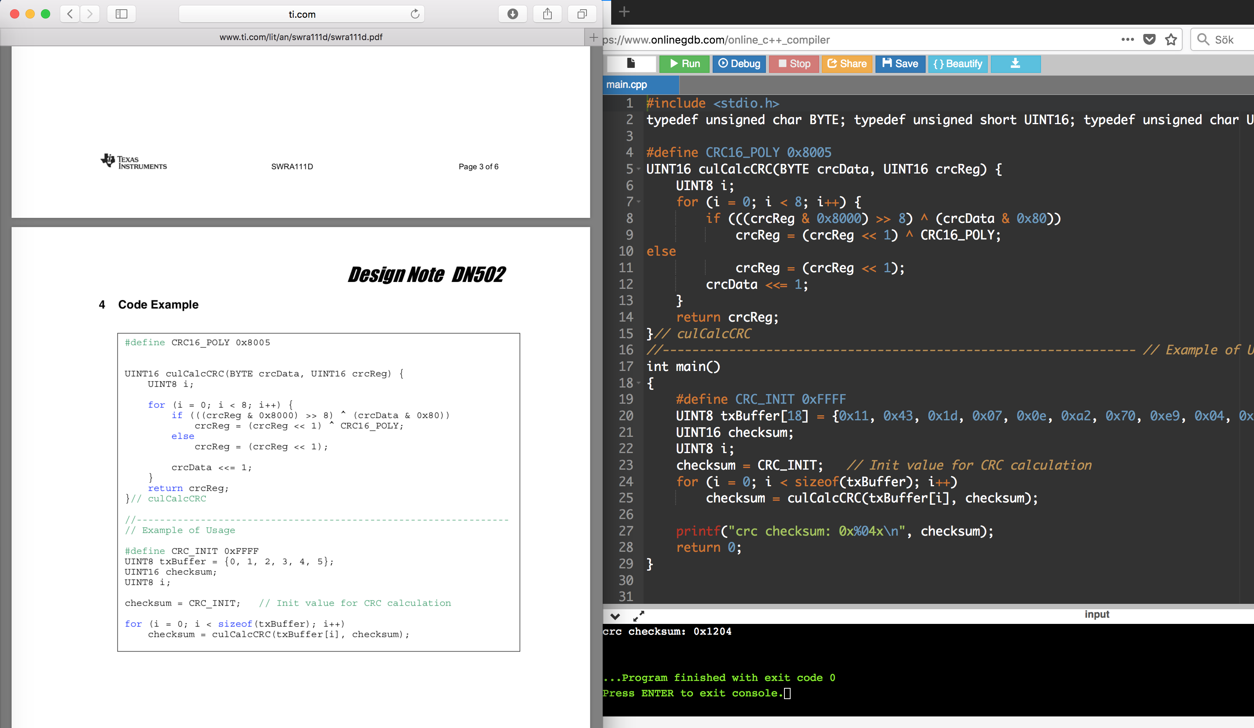This screenshot has height=728, width=1254.
Task: Open the Share option
Action: (x=847, y=64)
